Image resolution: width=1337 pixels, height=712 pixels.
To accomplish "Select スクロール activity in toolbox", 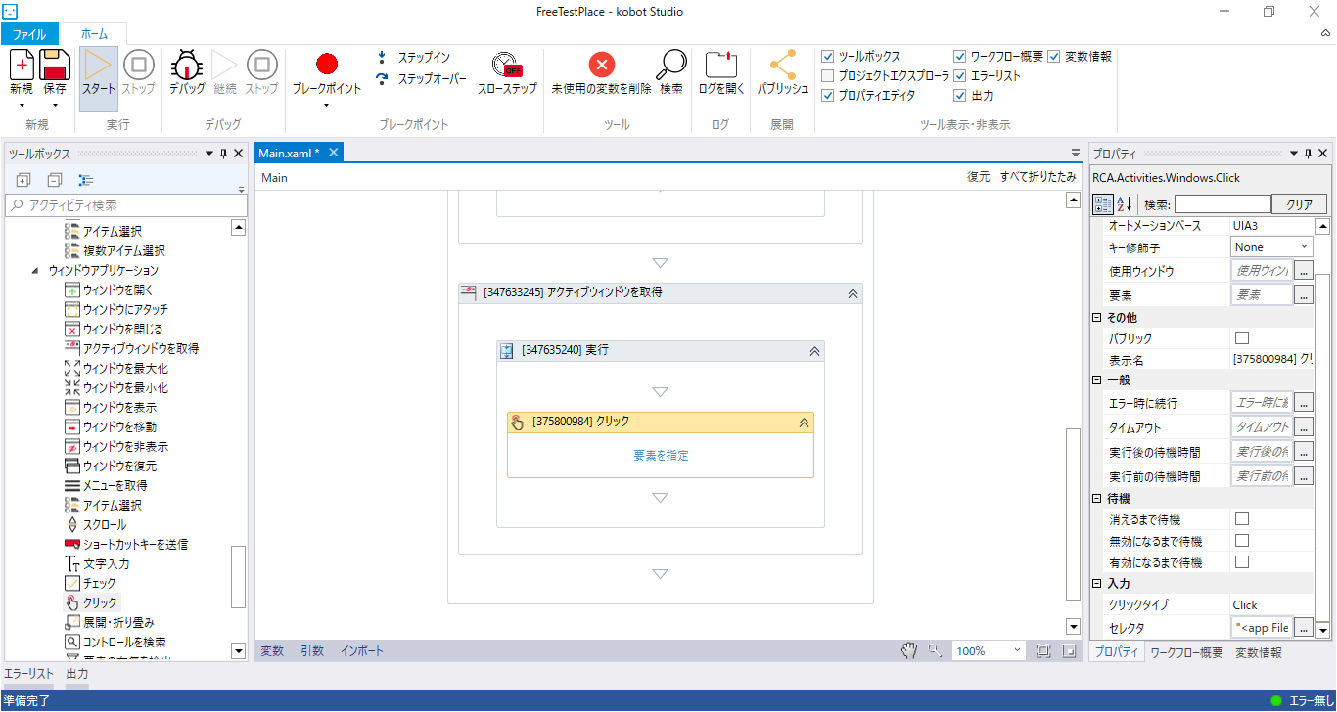I will coord(95,524).
